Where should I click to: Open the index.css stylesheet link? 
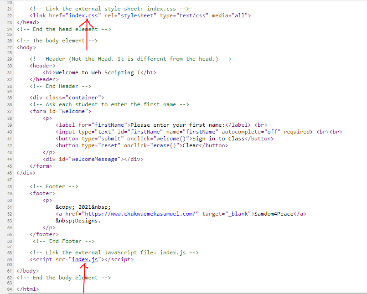tap(83, 15)
